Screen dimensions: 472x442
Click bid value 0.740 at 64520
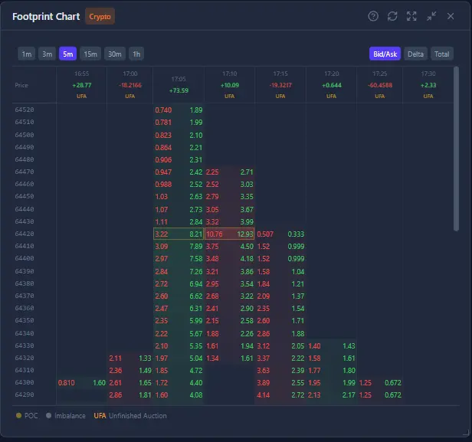tap(163, 110)
